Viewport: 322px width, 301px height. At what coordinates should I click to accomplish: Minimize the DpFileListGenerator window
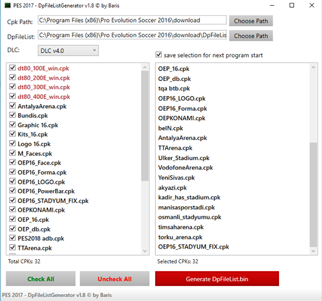click(x=272, y=6)
